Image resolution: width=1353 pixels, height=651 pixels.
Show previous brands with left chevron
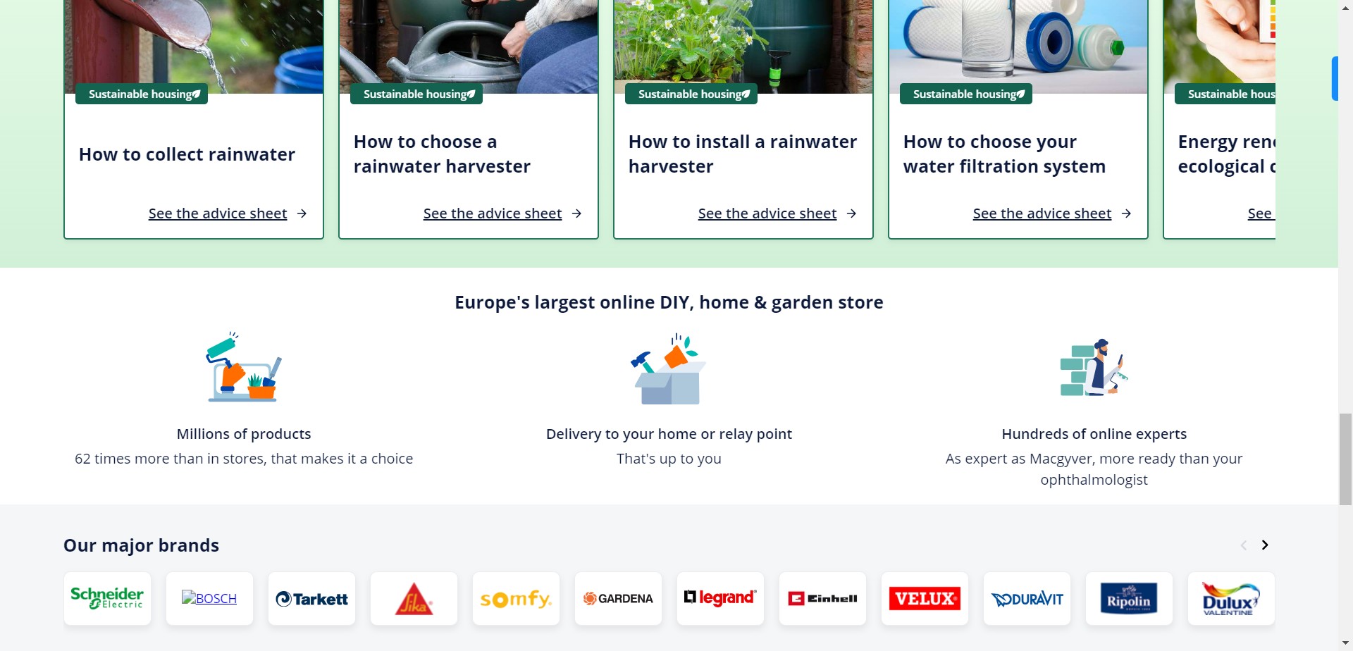(1244, 545)
